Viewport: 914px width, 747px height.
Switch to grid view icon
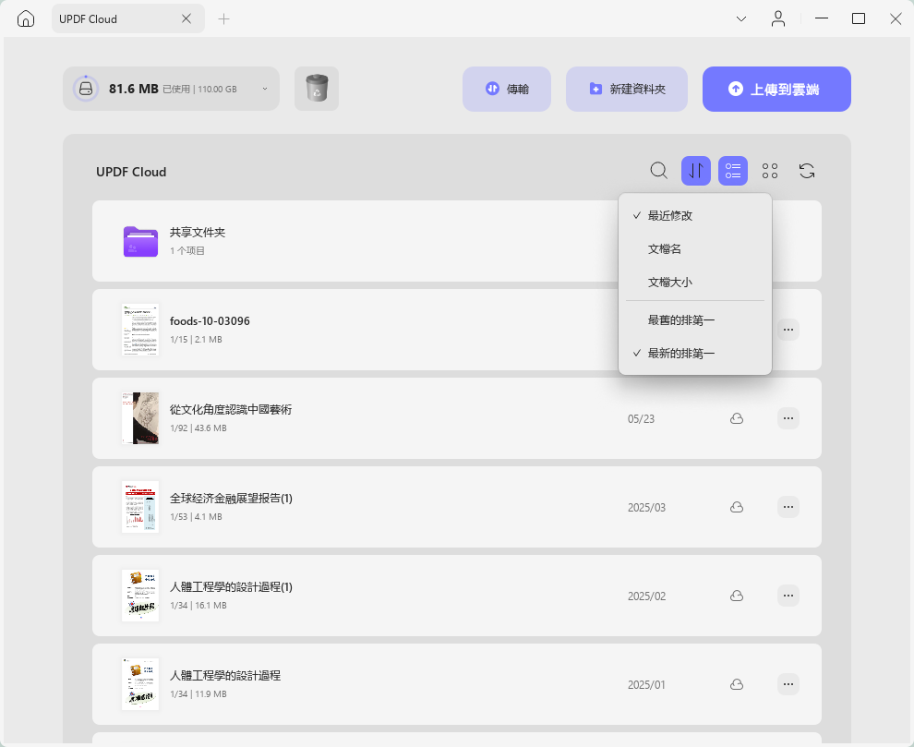(x=770, y=171)
